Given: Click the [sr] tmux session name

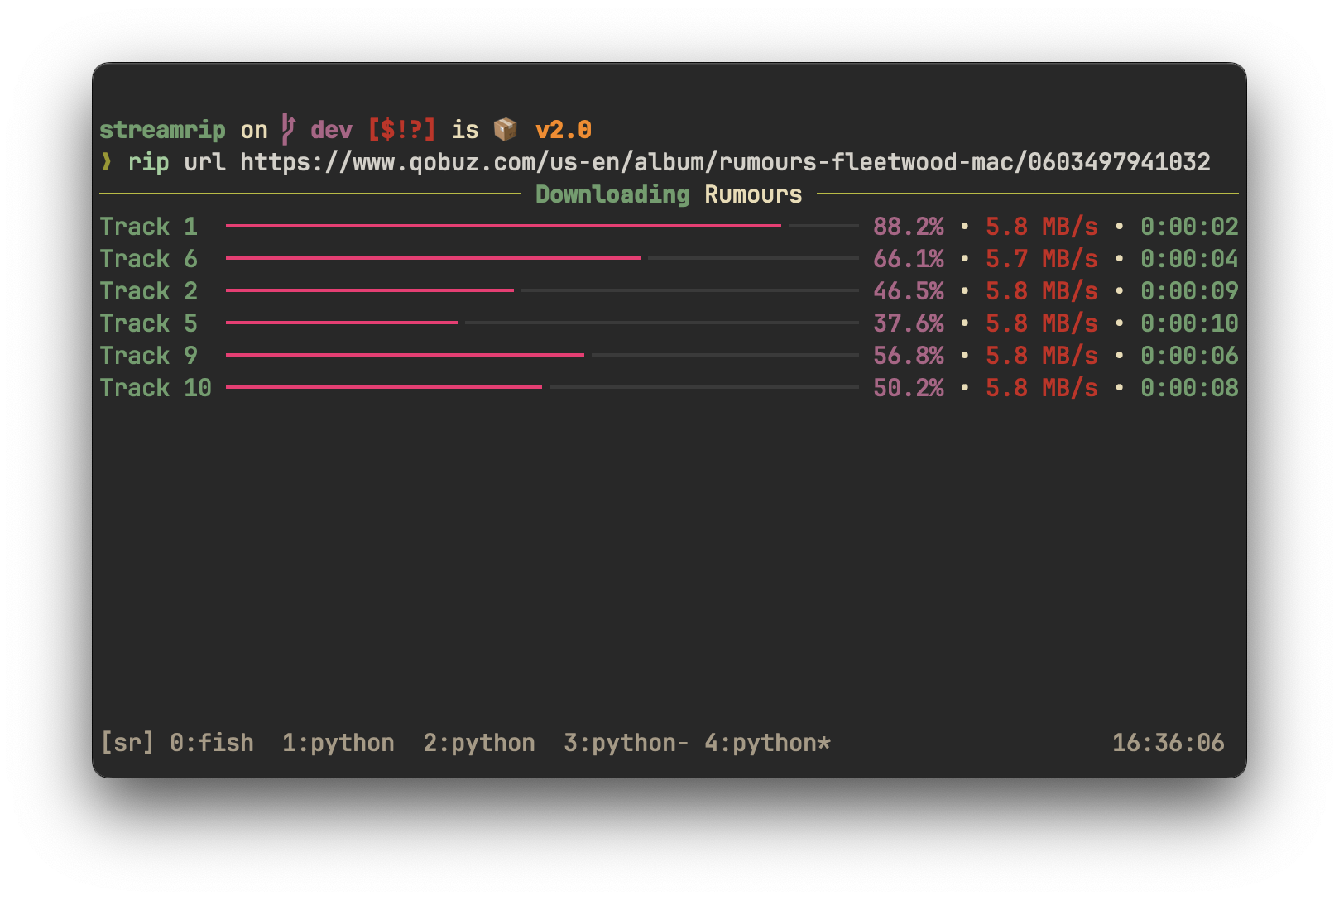Looking at the screenshot, I should pos(127,743).
